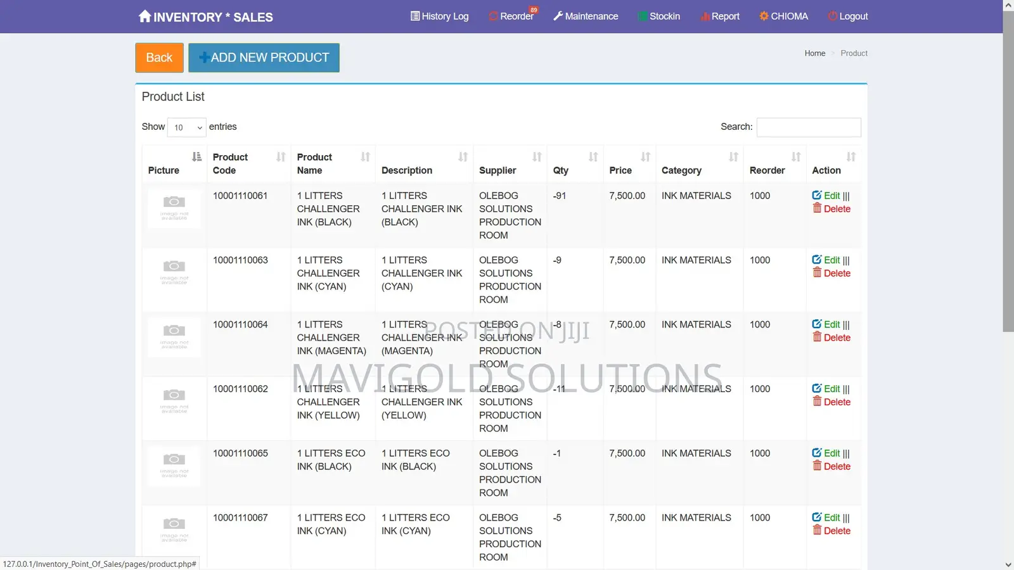
Task: Click picture thumbnail for product 10001110065
Action: coord(174,466)
